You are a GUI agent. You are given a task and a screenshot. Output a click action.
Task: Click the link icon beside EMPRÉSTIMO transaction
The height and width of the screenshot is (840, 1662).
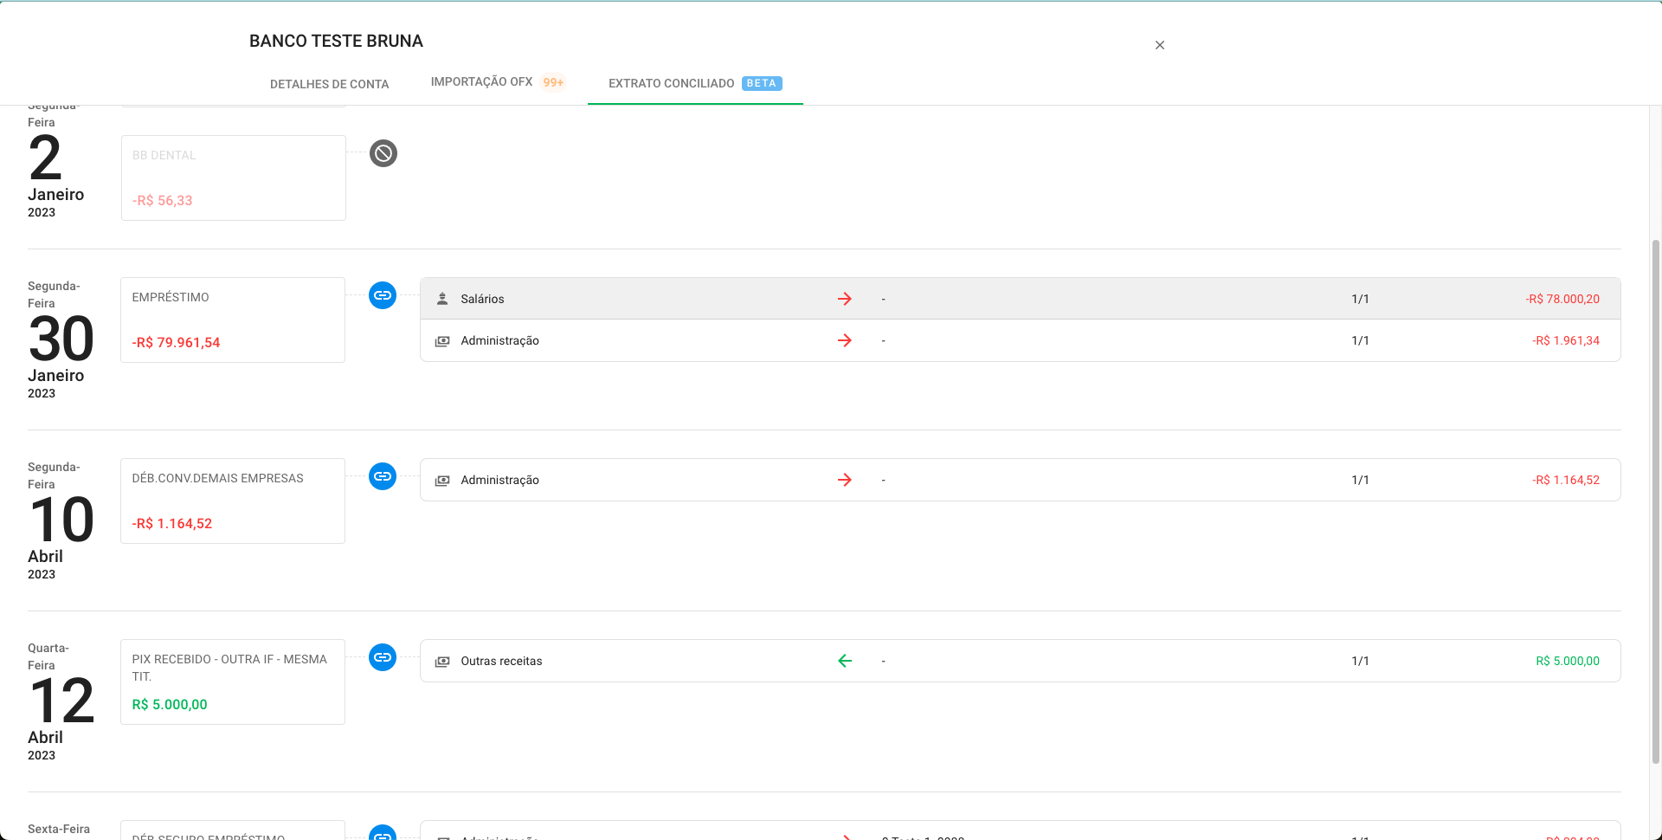click(383, 295)
